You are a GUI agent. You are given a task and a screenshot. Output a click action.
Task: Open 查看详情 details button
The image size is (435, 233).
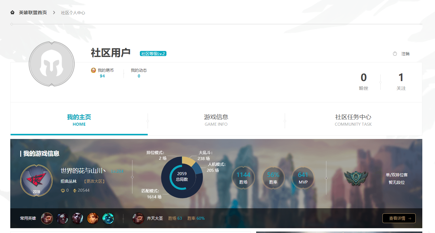point(399,218)
